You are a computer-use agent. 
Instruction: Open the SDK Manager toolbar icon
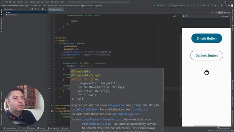[x=222, y=5]
